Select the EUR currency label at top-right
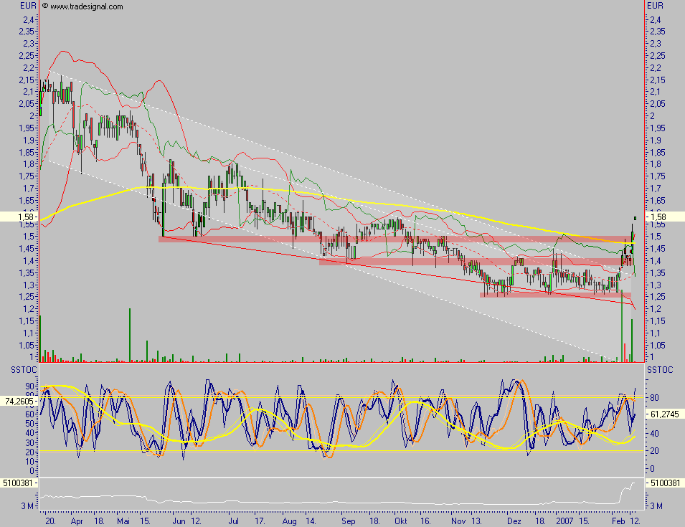The image size is (685, 527). click(x=656, y=6)
